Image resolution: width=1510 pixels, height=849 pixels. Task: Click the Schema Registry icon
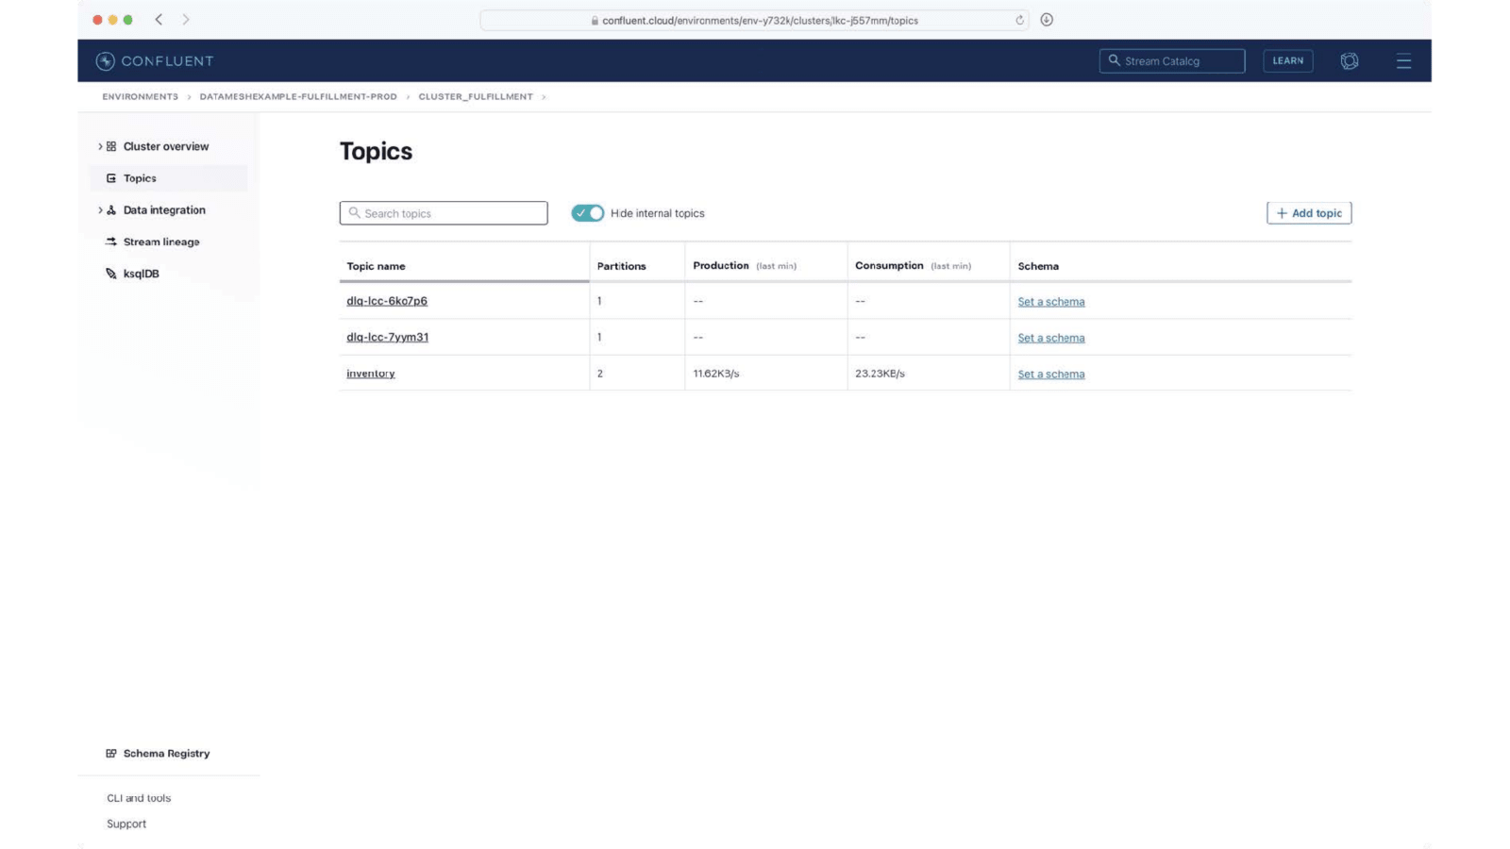pyautogui.click(x=111, y=754)
